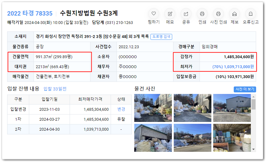Viewport: 267px width, 163px height.
Task: Click the 입찰 진행 내용 section heading
Action: click(x=23, y=89)
